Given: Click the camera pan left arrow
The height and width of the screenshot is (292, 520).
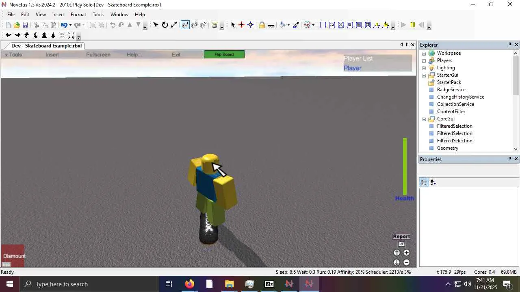Looking at the screenshot, I should coord(8,35).
